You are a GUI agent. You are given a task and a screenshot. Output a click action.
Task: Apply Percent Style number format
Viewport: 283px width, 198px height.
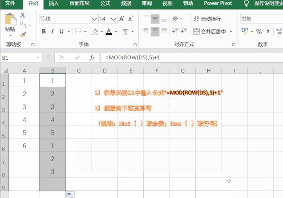259,31
